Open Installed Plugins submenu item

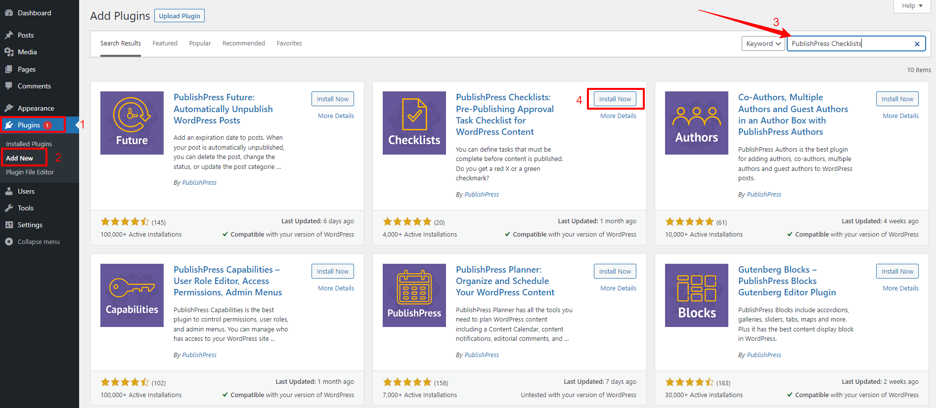point(29,144)
